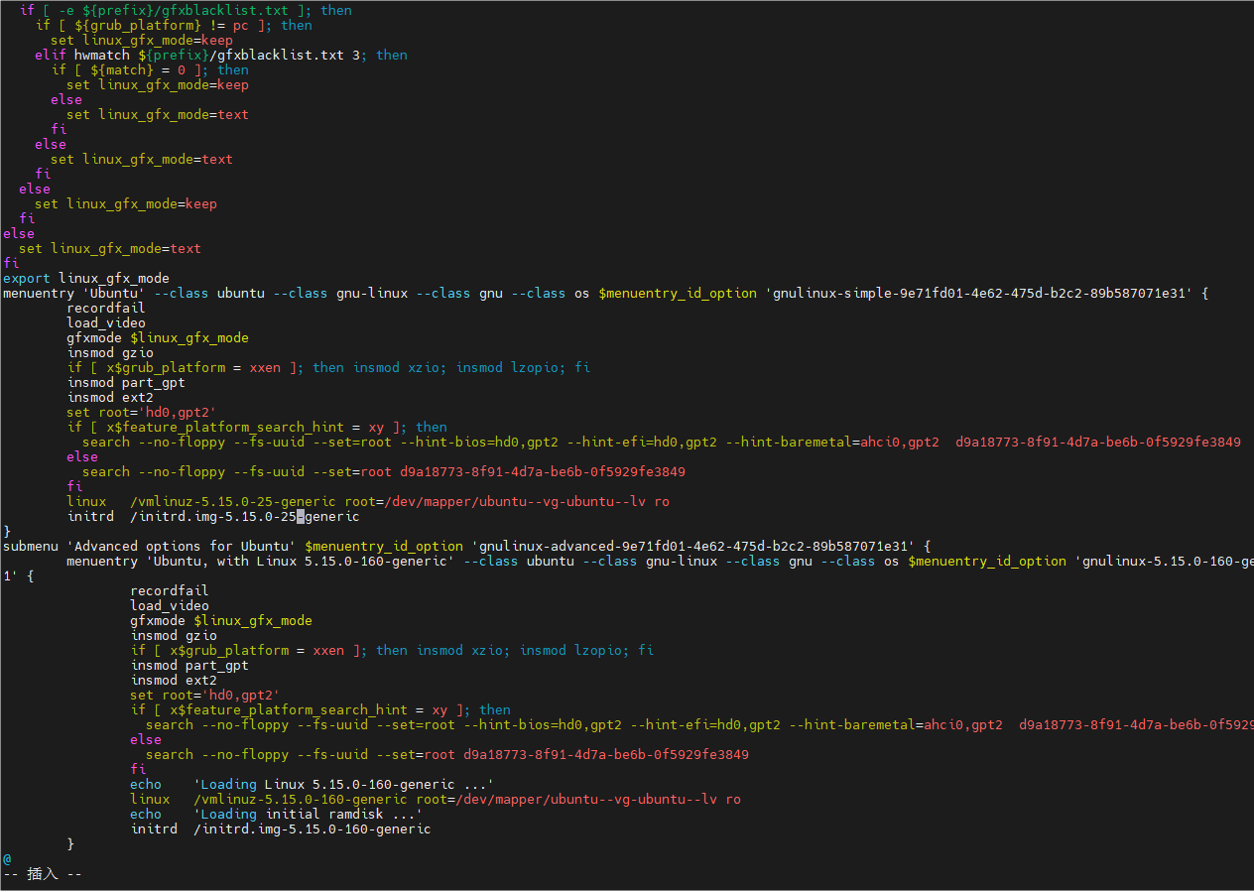Click the 'Loading Linux 5.15.0-160-generic ...' echo string
1254x892 pixels.
[x=344, y=784]
